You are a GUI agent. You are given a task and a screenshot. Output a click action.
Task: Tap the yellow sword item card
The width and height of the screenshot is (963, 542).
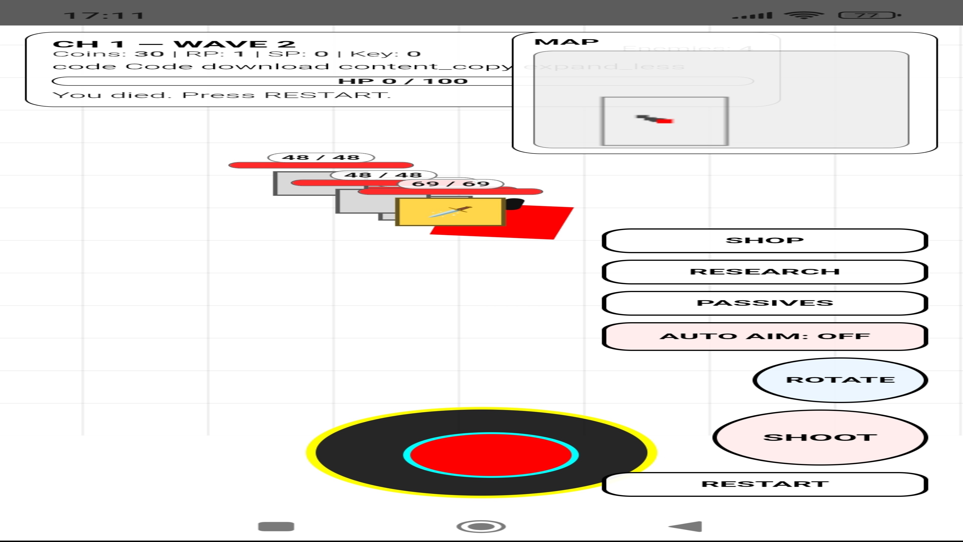[x=450, y=212]
